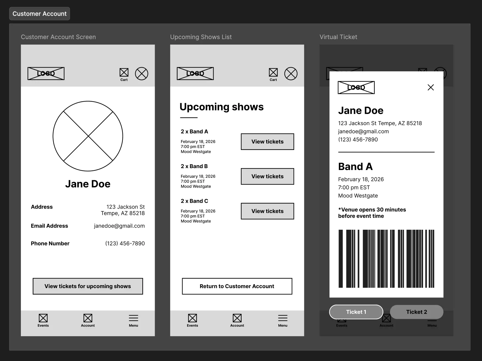Viewport: 482px width, 361px height.
Task: Click Venue opens 30 minutes note
Action: [372, 213]
